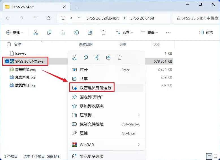Select the 免责声明.jpg file
This screenshot has width=220, height=160.
tap(25, 77)
